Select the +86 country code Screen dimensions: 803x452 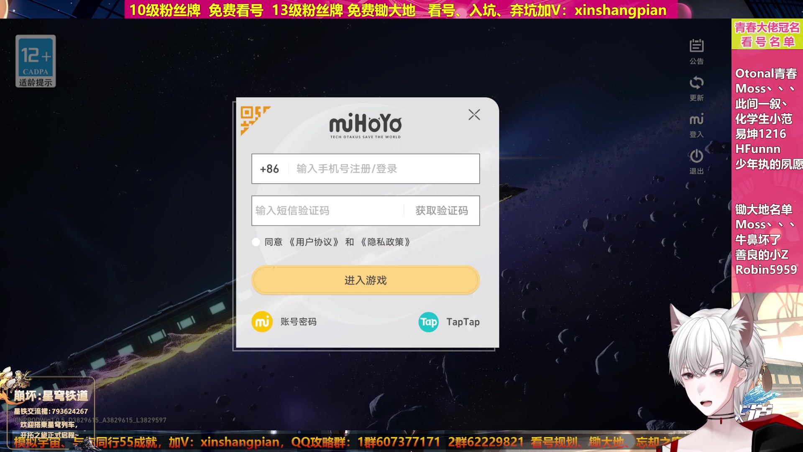point(269,169)
